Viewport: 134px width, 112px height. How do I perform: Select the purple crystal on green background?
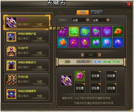pyautogui.click(x=96, y=43)
